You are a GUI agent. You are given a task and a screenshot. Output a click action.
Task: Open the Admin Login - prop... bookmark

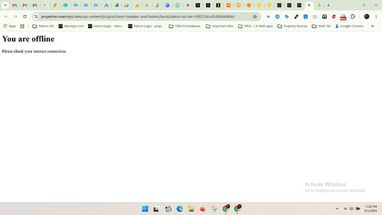(146, 26)
